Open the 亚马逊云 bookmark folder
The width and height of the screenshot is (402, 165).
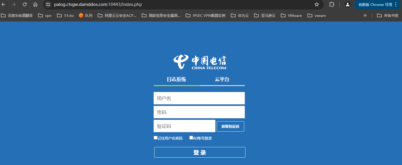(x=265, y=15)
